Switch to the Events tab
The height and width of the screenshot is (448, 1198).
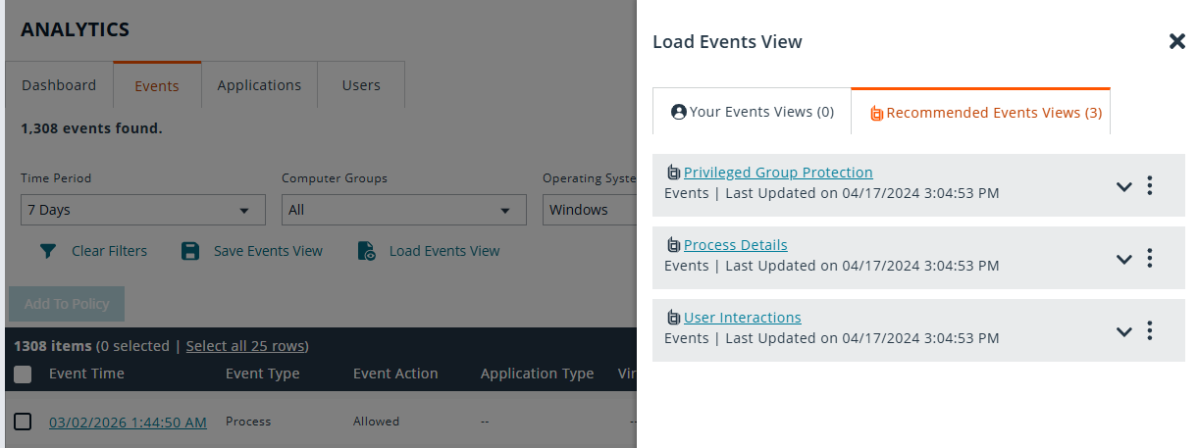point(157,85)
